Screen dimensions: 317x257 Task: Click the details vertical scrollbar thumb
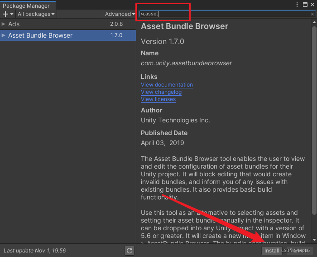(x=314, y=121)
